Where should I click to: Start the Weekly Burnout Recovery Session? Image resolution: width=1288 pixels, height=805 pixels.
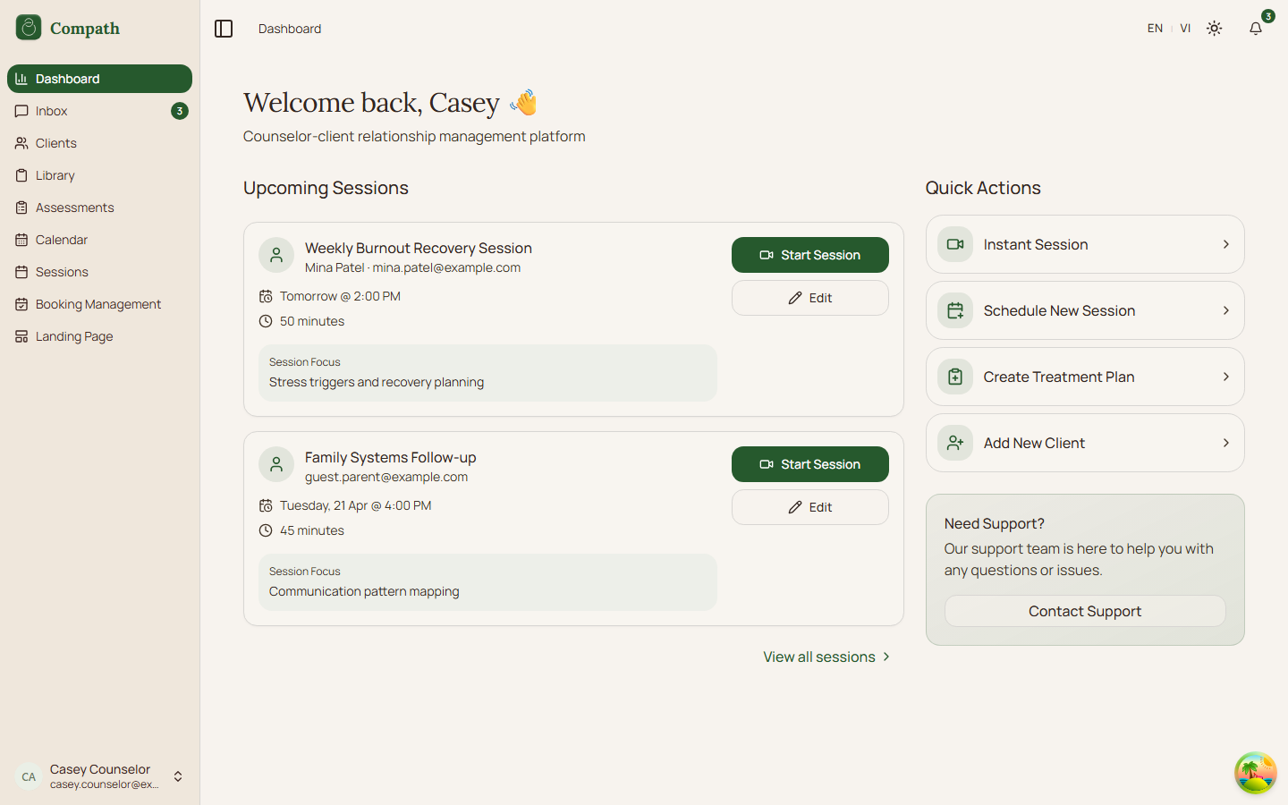[x=809, y=255]
